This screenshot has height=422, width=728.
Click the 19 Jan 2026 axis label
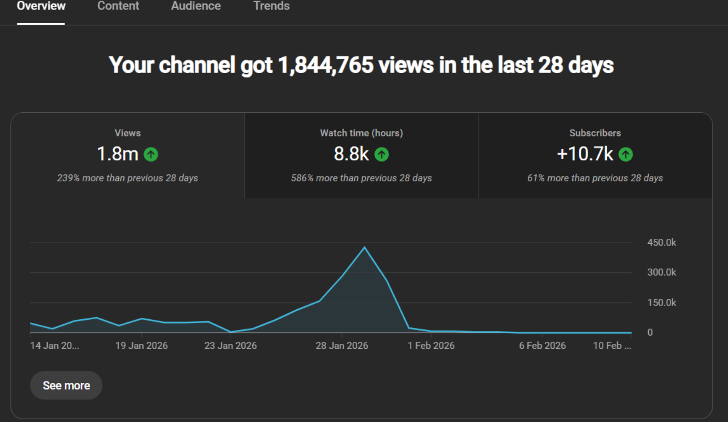[141, 346]
